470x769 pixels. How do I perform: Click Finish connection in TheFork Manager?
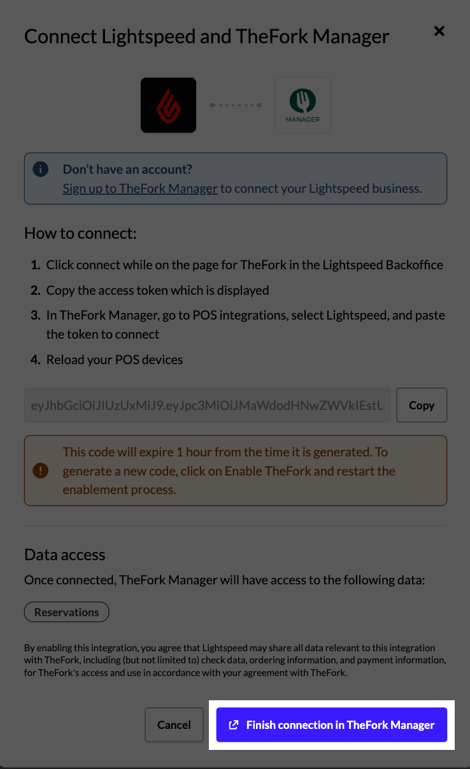[x=331, y=724]
